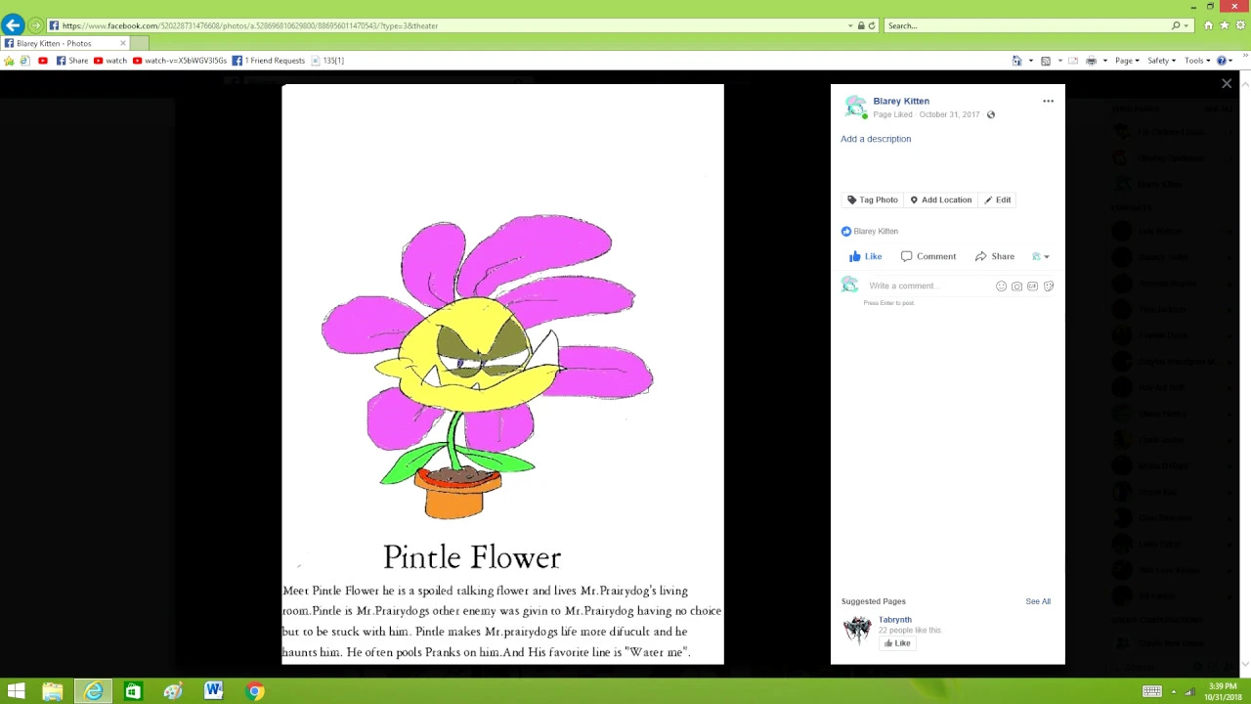1251x704 pixels.
Task: Open the Blarey Kitten page name link
Action: 901,101
